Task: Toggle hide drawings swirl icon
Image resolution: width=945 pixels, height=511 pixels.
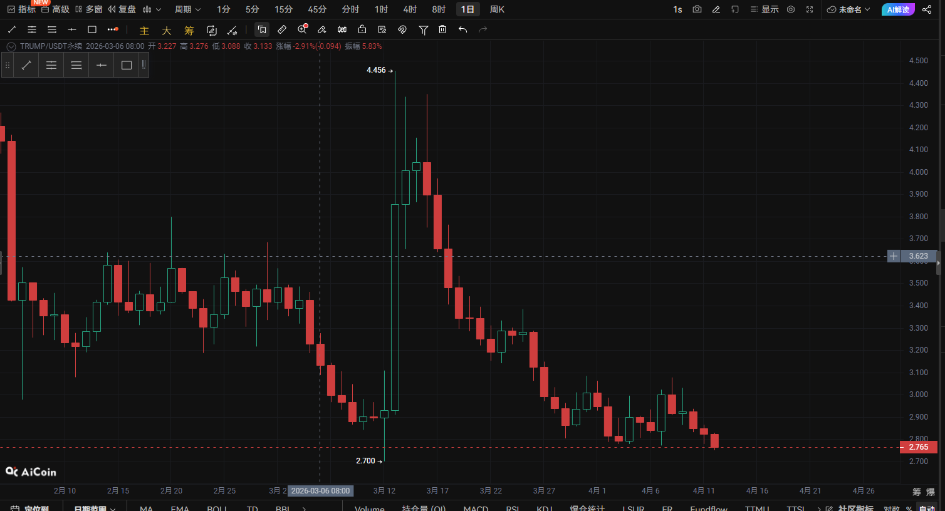Action: [x=402, y=29]
